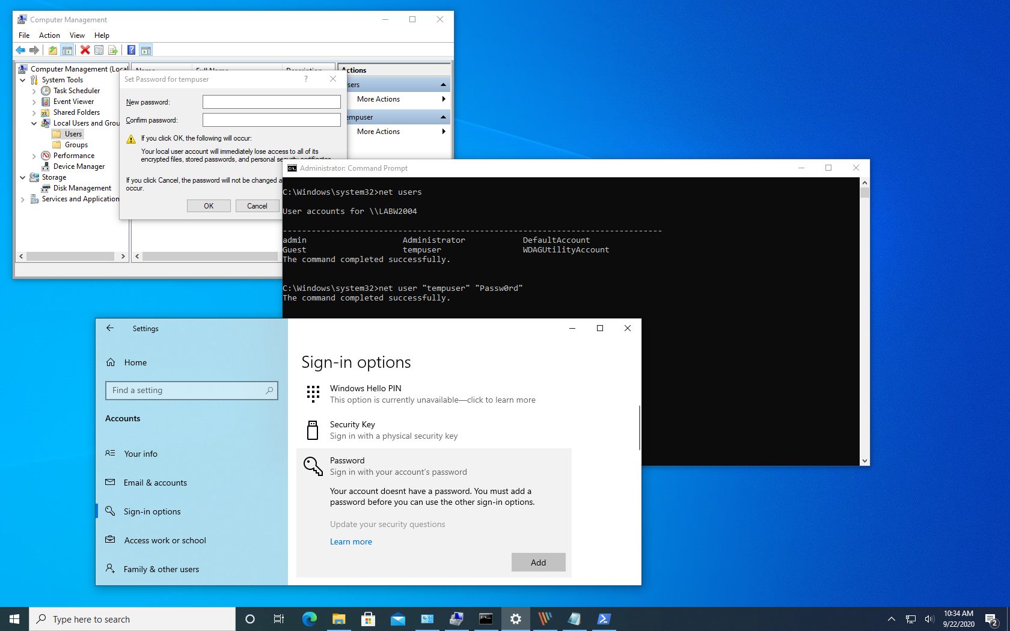This screenshot has height=631, width=1010.
Task: Click the Confirm password field
Action: pos(272,120)
